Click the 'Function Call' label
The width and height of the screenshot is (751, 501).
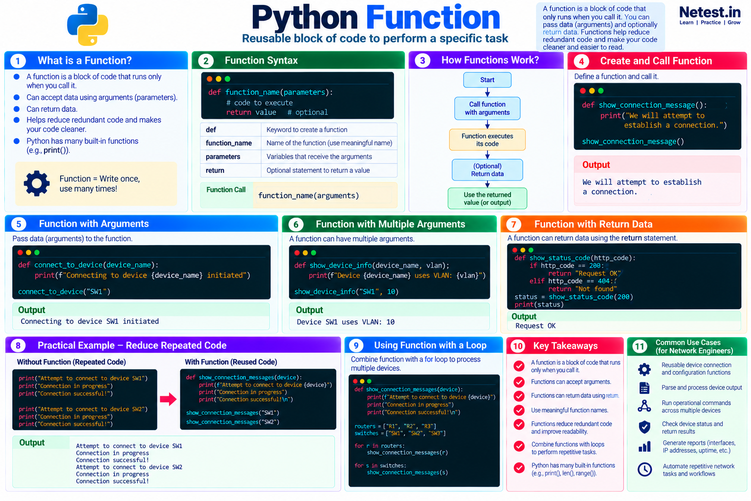point(226,190)
